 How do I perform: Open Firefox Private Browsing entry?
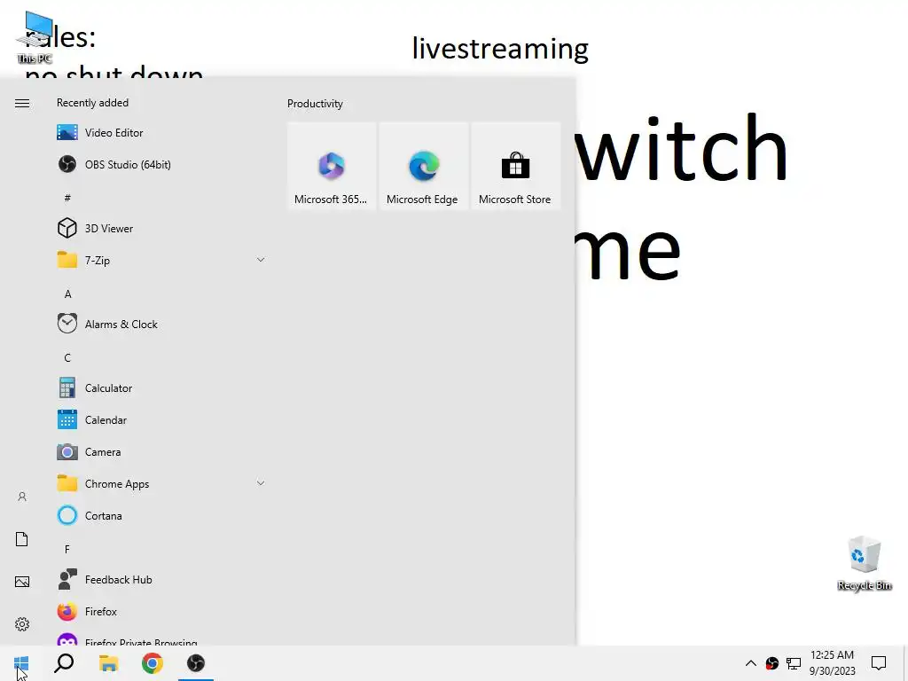click(x=161, y=638)
